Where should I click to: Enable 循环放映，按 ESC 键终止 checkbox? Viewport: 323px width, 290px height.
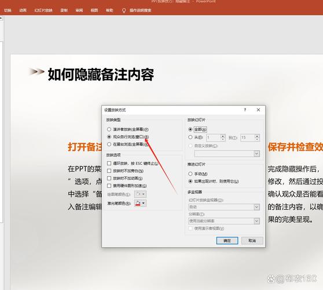pyautogui.click(x=109, y=163)
